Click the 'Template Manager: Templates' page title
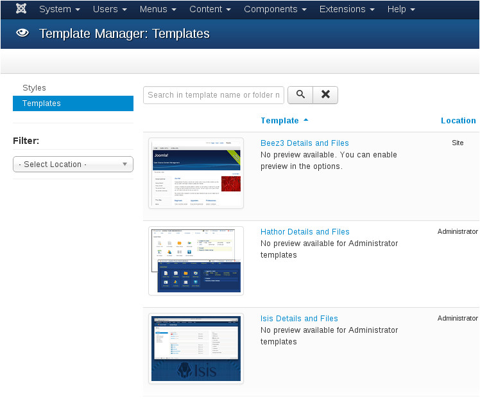 click(x=124, y=33)
